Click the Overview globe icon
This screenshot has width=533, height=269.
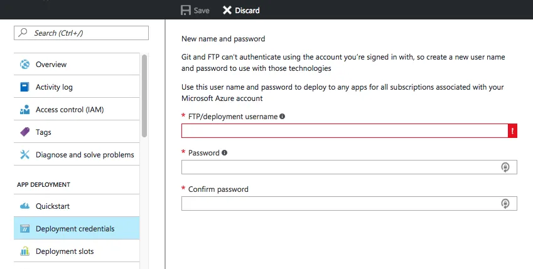point(25,65)
